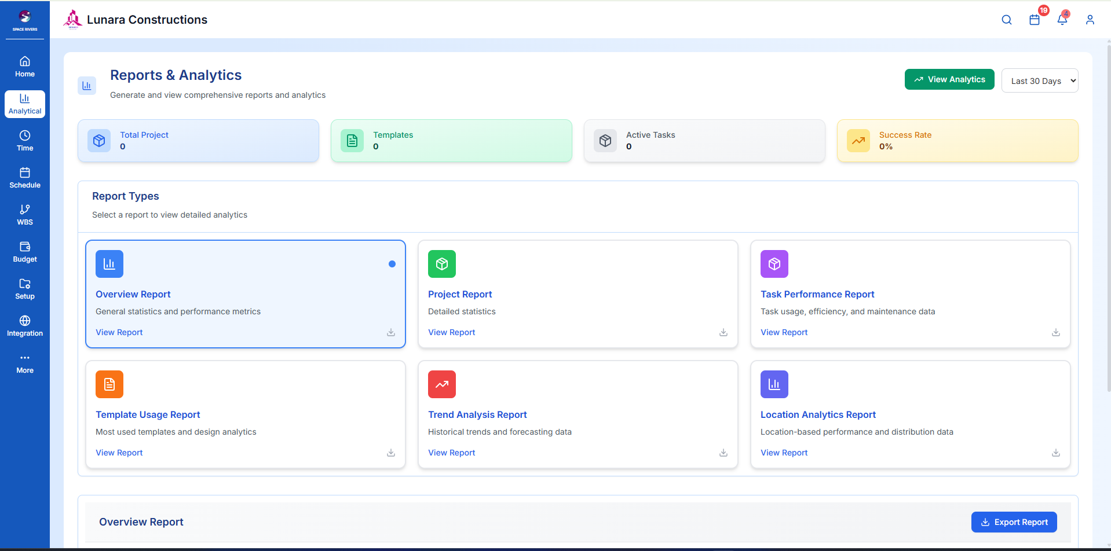Go to Home in the sidebar
The image size is (1111, 551).
[x=25, y=67]
